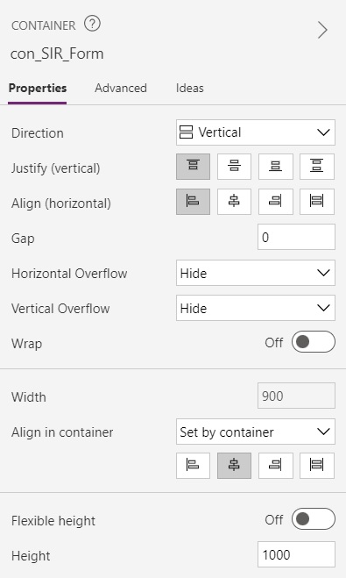Set Align horizontal to stretch

pos(317,202)
